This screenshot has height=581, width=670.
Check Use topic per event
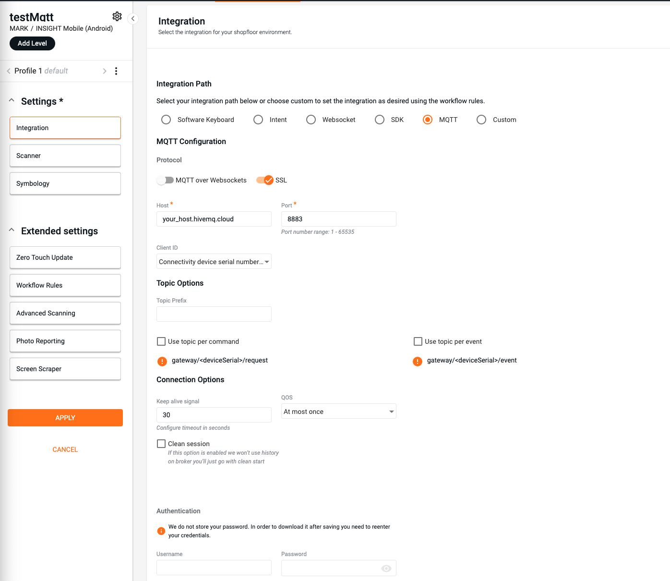click(x=418, y=341)
